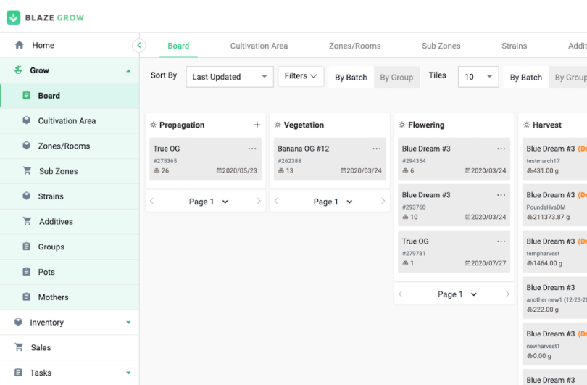Image resolution: width=587 pixels, height=385 pixels.
Task: Expand the Inventory sidebar section
Action: [128, 323]
